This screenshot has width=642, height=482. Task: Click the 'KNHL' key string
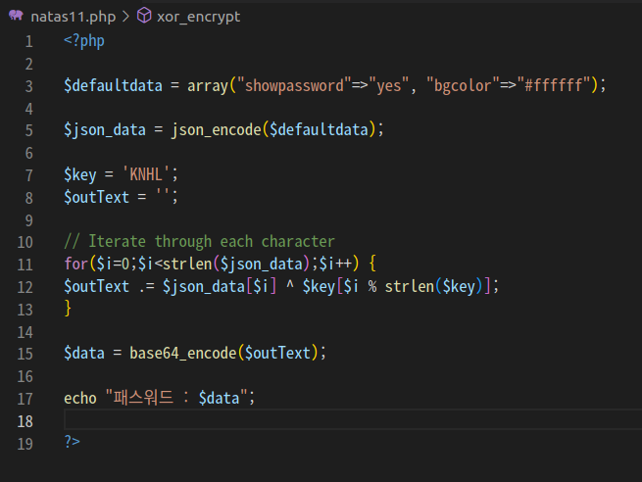[x=146, y=174]
